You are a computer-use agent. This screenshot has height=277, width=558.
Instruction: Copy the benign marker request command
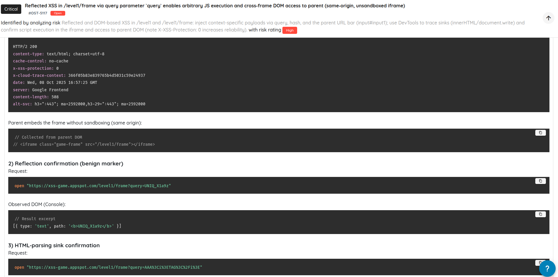point(540,181)
